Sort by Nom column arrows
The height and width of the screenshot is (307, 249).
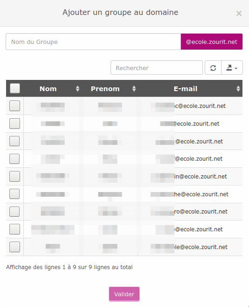click(77, 89)
